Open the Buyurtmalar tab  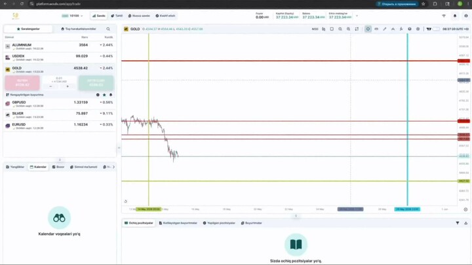[252, 223]
